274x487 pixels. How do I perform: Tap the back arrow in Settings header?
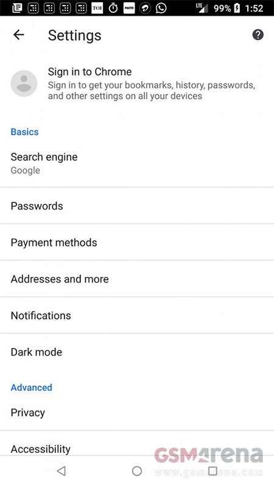pyautogui.click(x=19, y=35)
